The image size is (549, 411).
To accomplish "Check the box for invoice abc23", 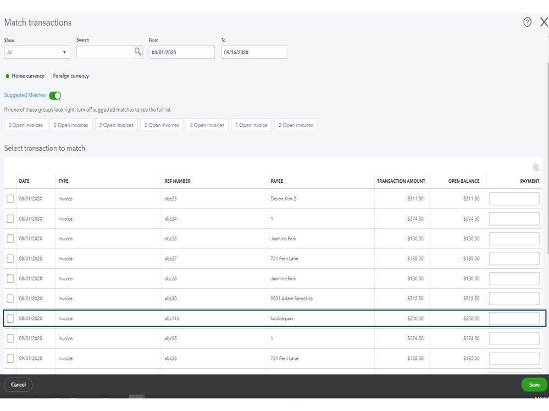I will click(x=10, y=199).
